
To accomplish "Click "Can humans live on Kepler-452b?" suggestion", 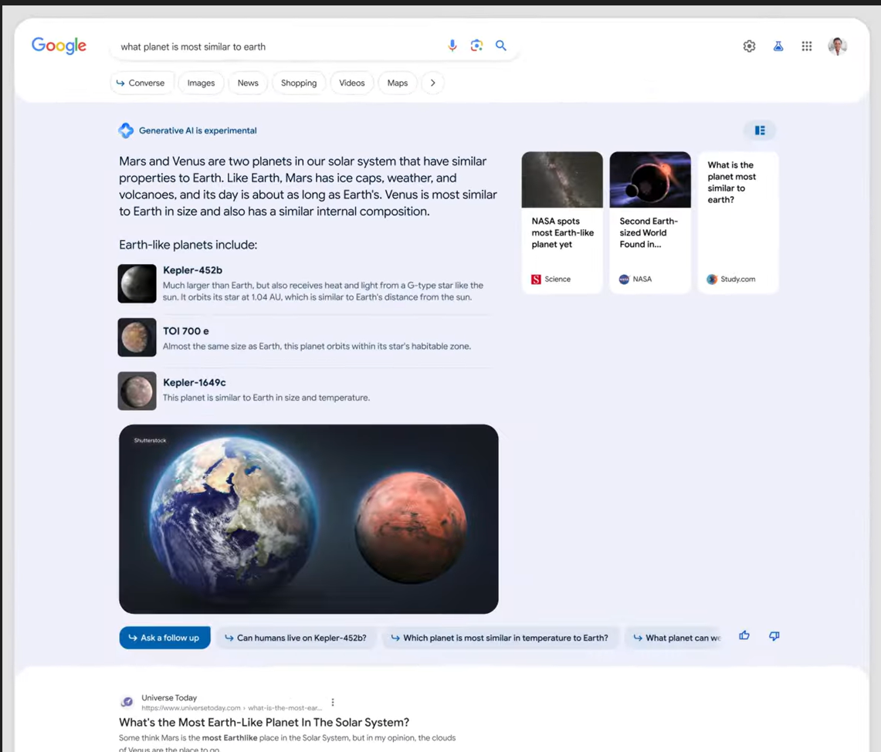I will point(295,638).
